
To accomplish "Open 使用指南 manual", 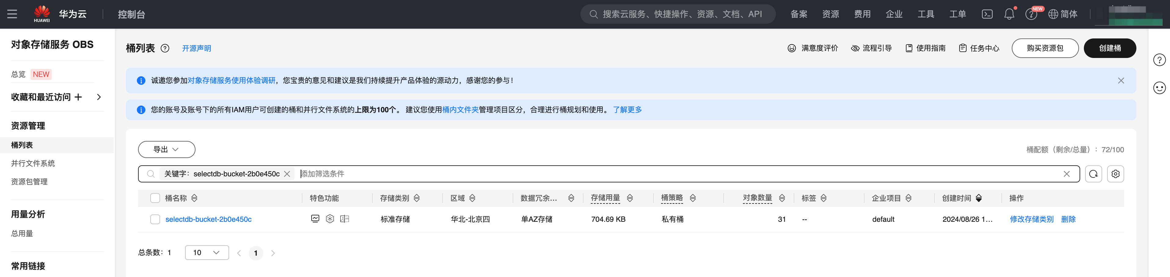I will pos(925,48).
